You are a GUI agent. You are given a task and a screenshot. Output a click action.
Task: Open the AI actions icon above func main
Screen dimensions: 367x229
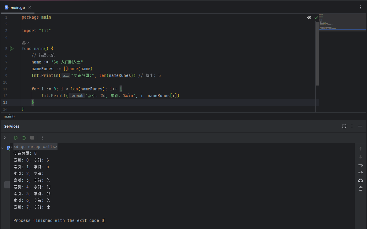(x=24, y=43)
